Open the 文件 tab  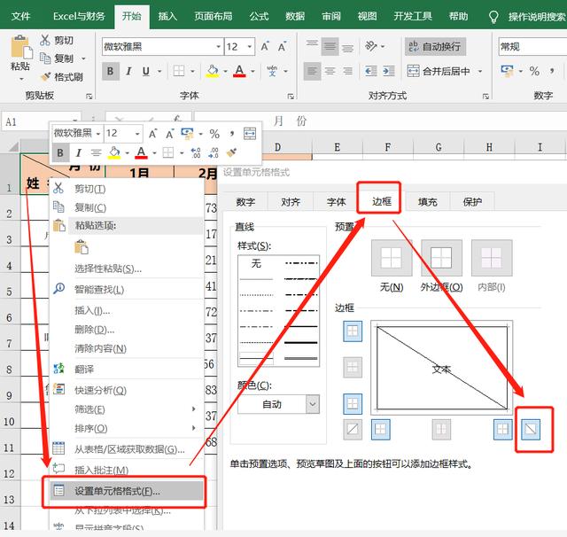tap(20, 16)
